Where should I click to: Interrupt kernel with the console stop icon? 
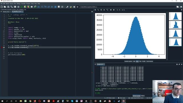tap(177, 64)
